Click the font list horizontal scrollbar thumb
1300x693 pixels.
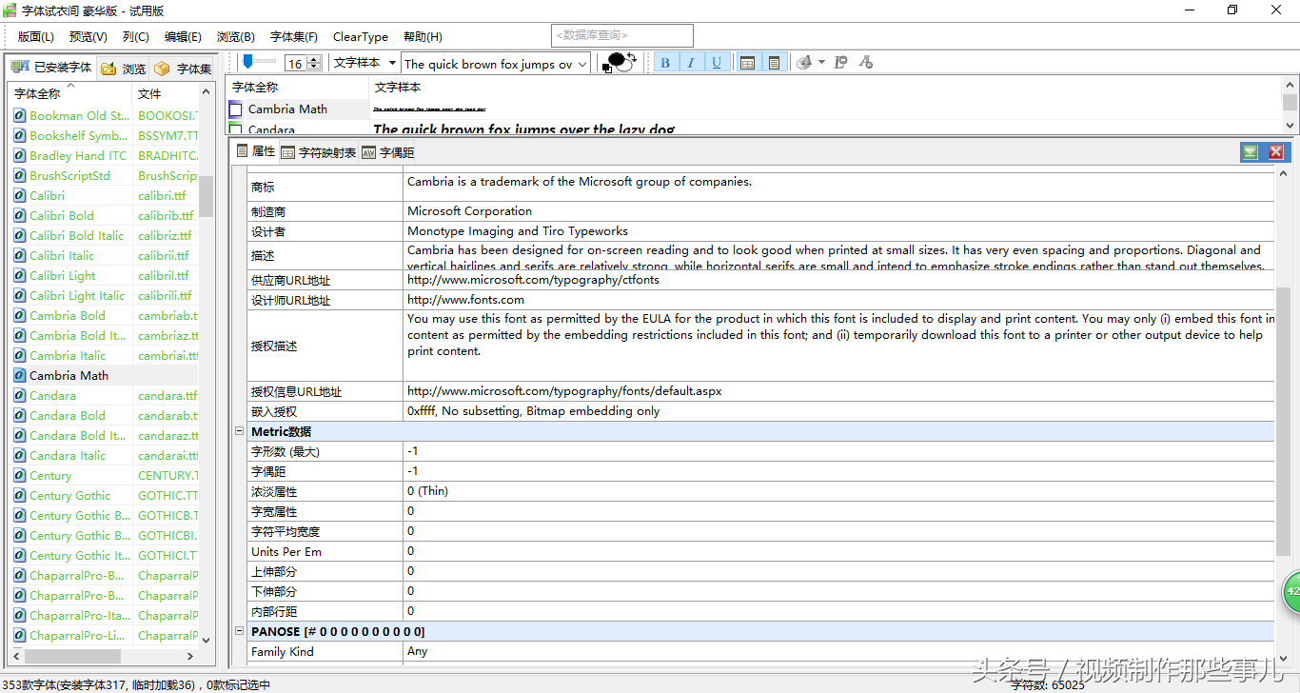[x=72, y=656]
